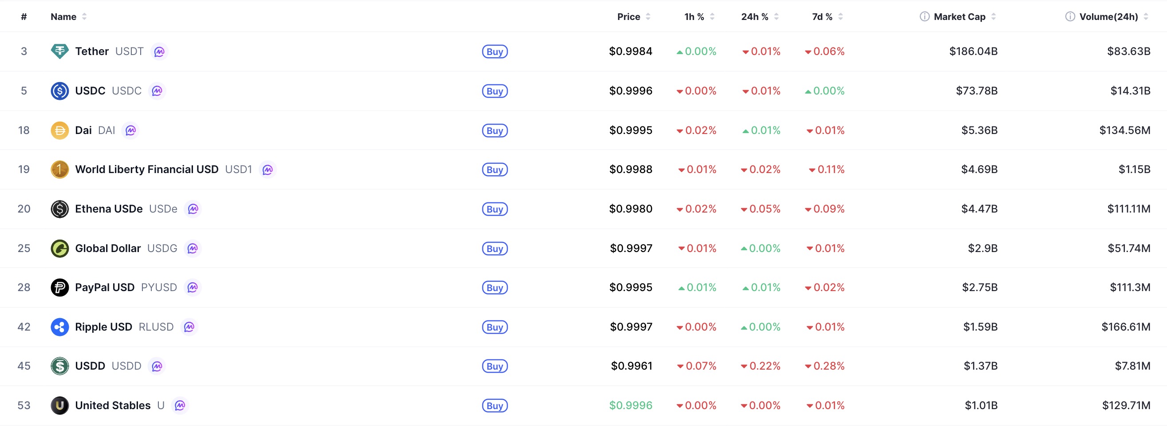
Task: Select Global Dollar's market cap $2.9B
Action: [x=982, y=248]
